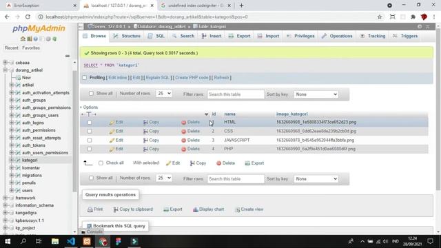
Task: Click the With selected Export icon
Action: click(247, 163)
